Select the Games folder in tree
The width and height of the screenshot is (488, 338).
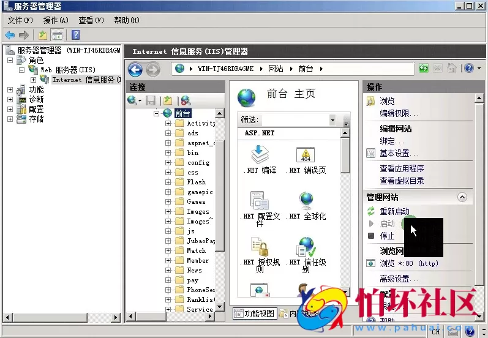click(196, 201)
